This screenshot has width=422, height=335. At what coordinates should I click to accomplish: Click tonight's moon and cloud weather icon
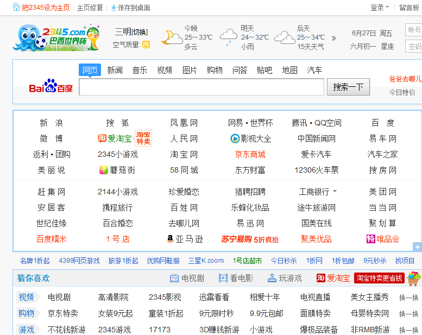[x=172, y=37]
